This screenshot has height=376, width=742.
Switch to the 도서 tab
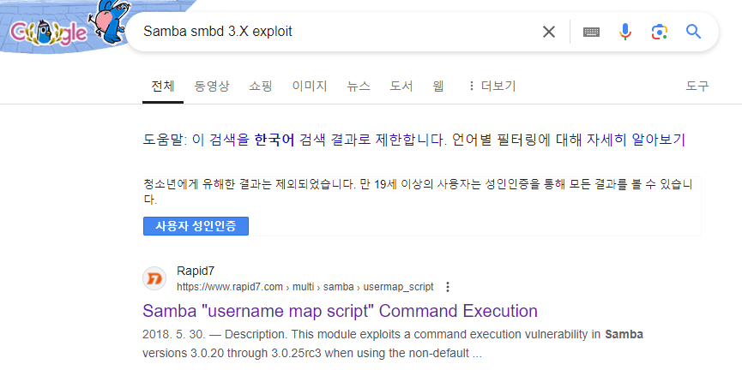coord(401,86)
